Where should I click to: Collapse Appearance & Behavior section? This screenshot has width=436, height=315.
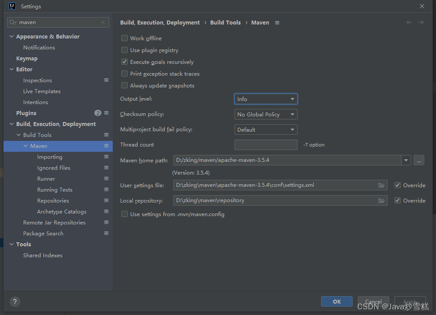point(12,36)
